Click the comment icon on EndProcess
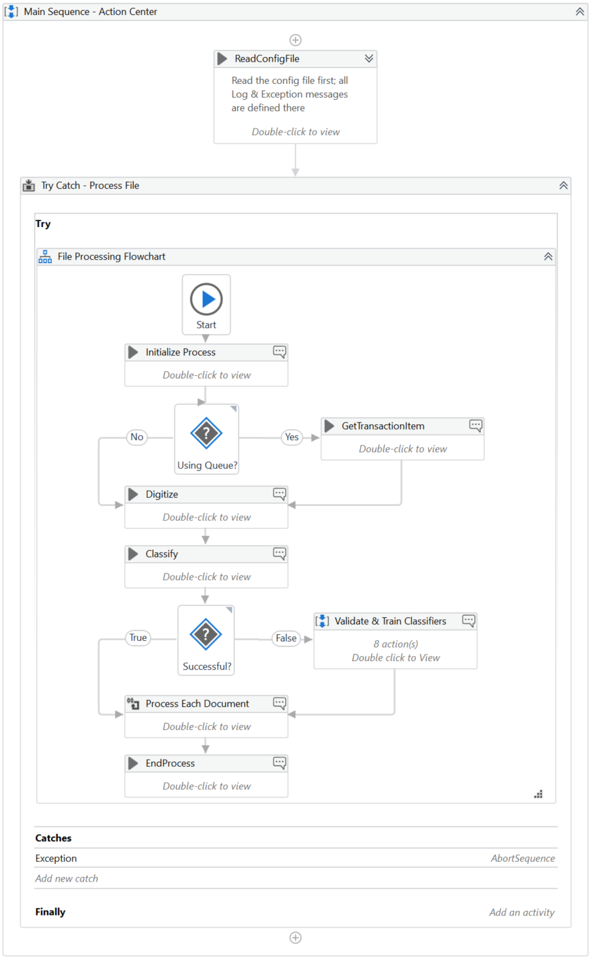The height and width of the screenshot is (959, 591). tap(279, 763)
